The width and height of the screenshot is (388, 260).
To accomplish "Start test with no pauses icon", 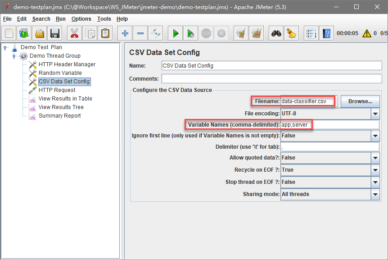I will [x=191, y=33].
